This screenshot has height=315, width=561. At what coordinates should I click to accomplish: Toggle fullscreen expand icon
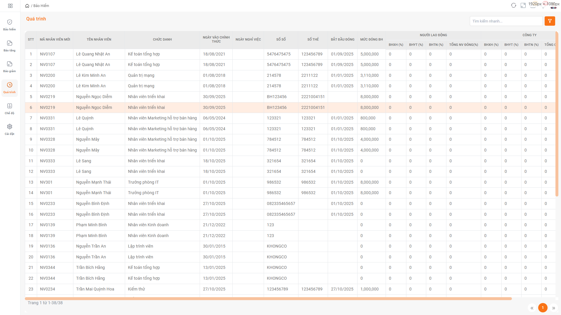(x=523, y=6)
